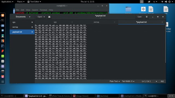Open the Text Editor app menu
This screenshot has width=175, height=98.
34,2
